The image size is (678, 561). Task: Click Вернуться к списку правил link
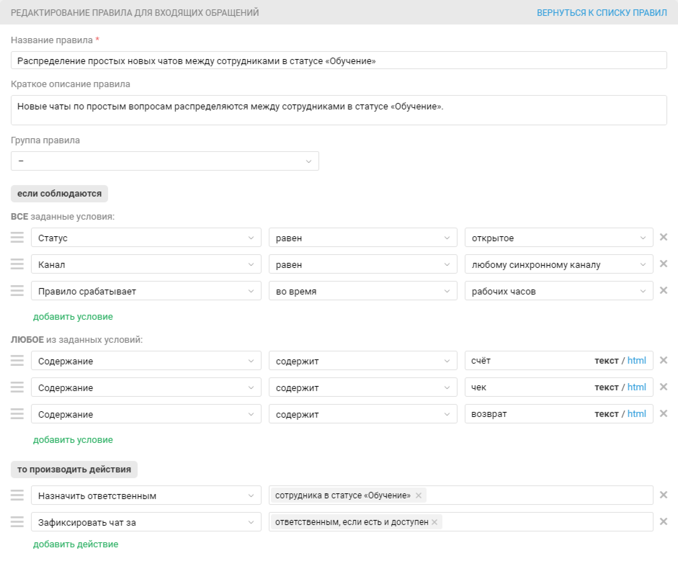(602, 13)
